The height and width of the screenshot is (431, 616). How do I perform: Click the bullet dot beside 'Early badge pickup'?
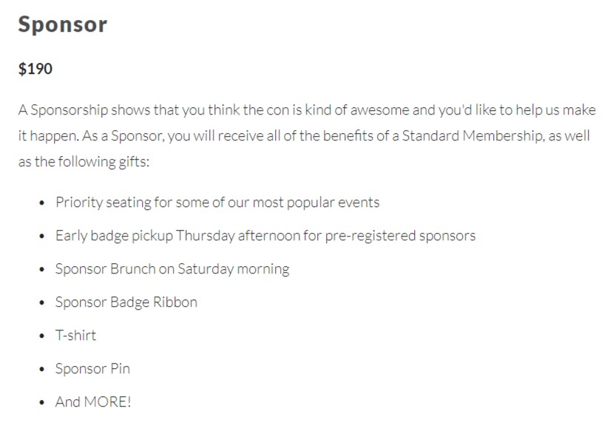[41, 237]
